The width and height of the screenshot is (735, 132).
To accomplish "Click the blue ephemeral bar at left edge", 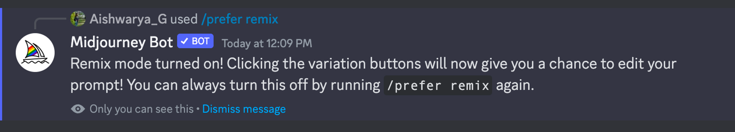I will [x=1, y=64].
